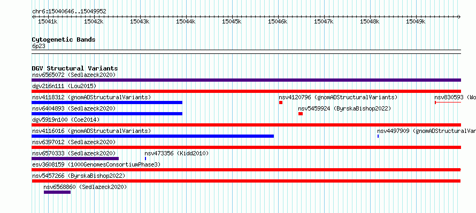Click the 15048k ruler tick label

[370, 21]
